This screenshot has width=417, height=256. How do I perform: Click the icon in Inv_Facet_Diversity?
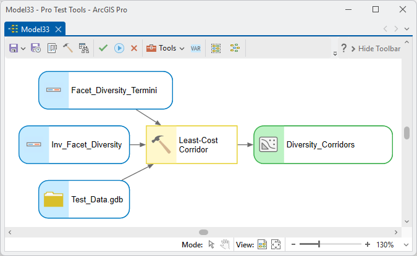coord(34,144)
